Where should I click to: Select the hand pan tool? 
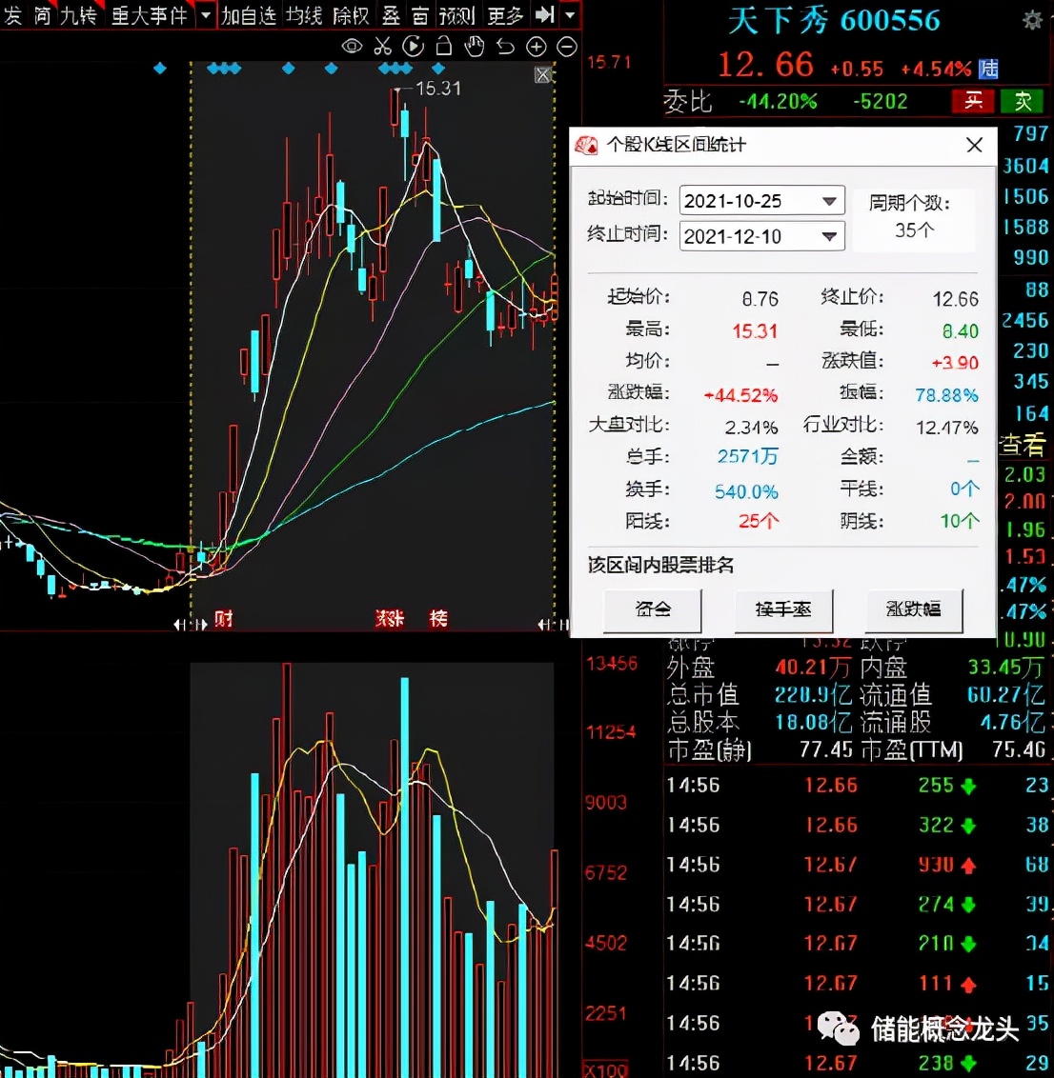tap(474, 46)
